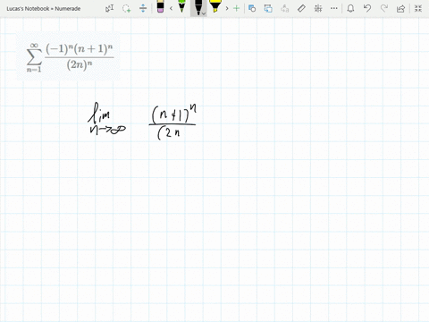Toggle Ink to Shape conversion

(268, 8)
